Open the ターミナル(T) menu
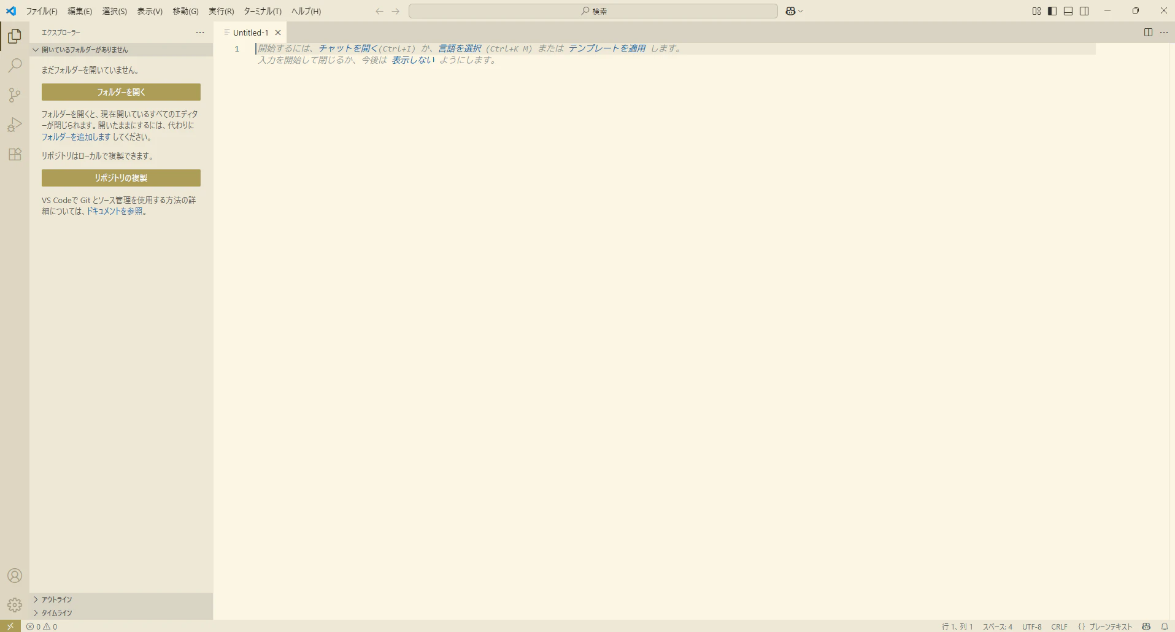1175x632 pixels. (x=263, y=11)
